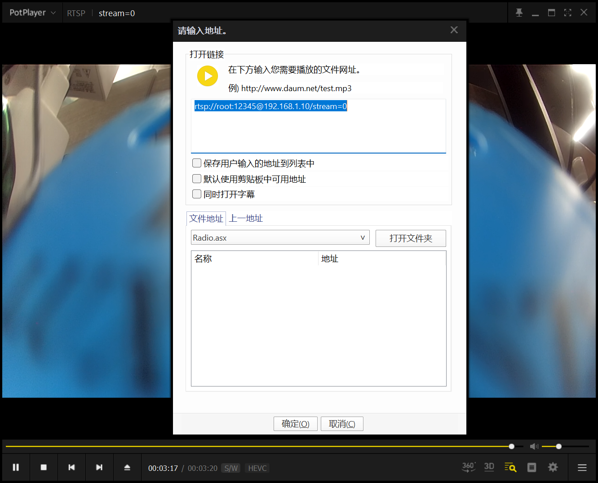Enable 保存用户输入的地址到列表中 checkbox
The width and height of the screenshot is (598, 483).
click(197, 163)
